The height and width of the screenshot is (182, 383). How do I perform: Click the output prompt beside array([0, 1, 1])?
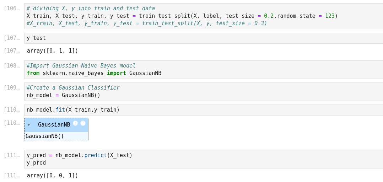point(12,51)
